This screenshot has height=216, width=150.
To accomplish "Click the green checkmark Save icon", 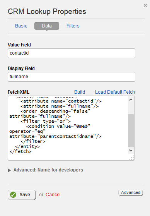I will (x=13, y=195).
